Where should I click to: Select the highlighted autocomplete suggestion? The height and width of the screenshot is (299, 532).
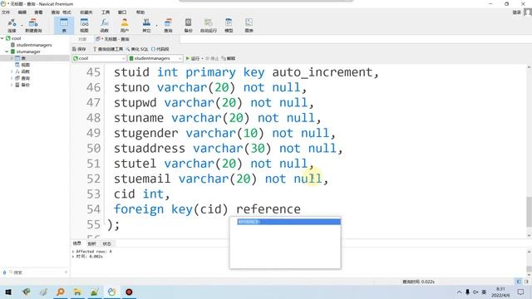288,222
